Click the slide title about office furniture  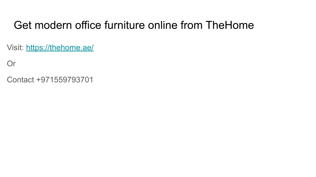[134, 25]
